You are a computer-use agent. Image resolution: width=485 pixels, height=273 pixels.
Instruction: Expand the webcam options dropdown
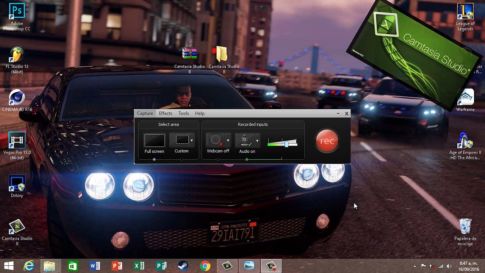tap(228, 141)
